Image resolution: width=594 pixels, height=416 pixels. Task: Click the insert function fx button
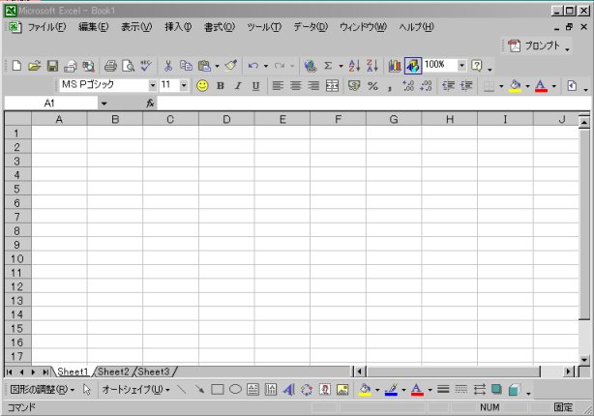click(150, 104)
